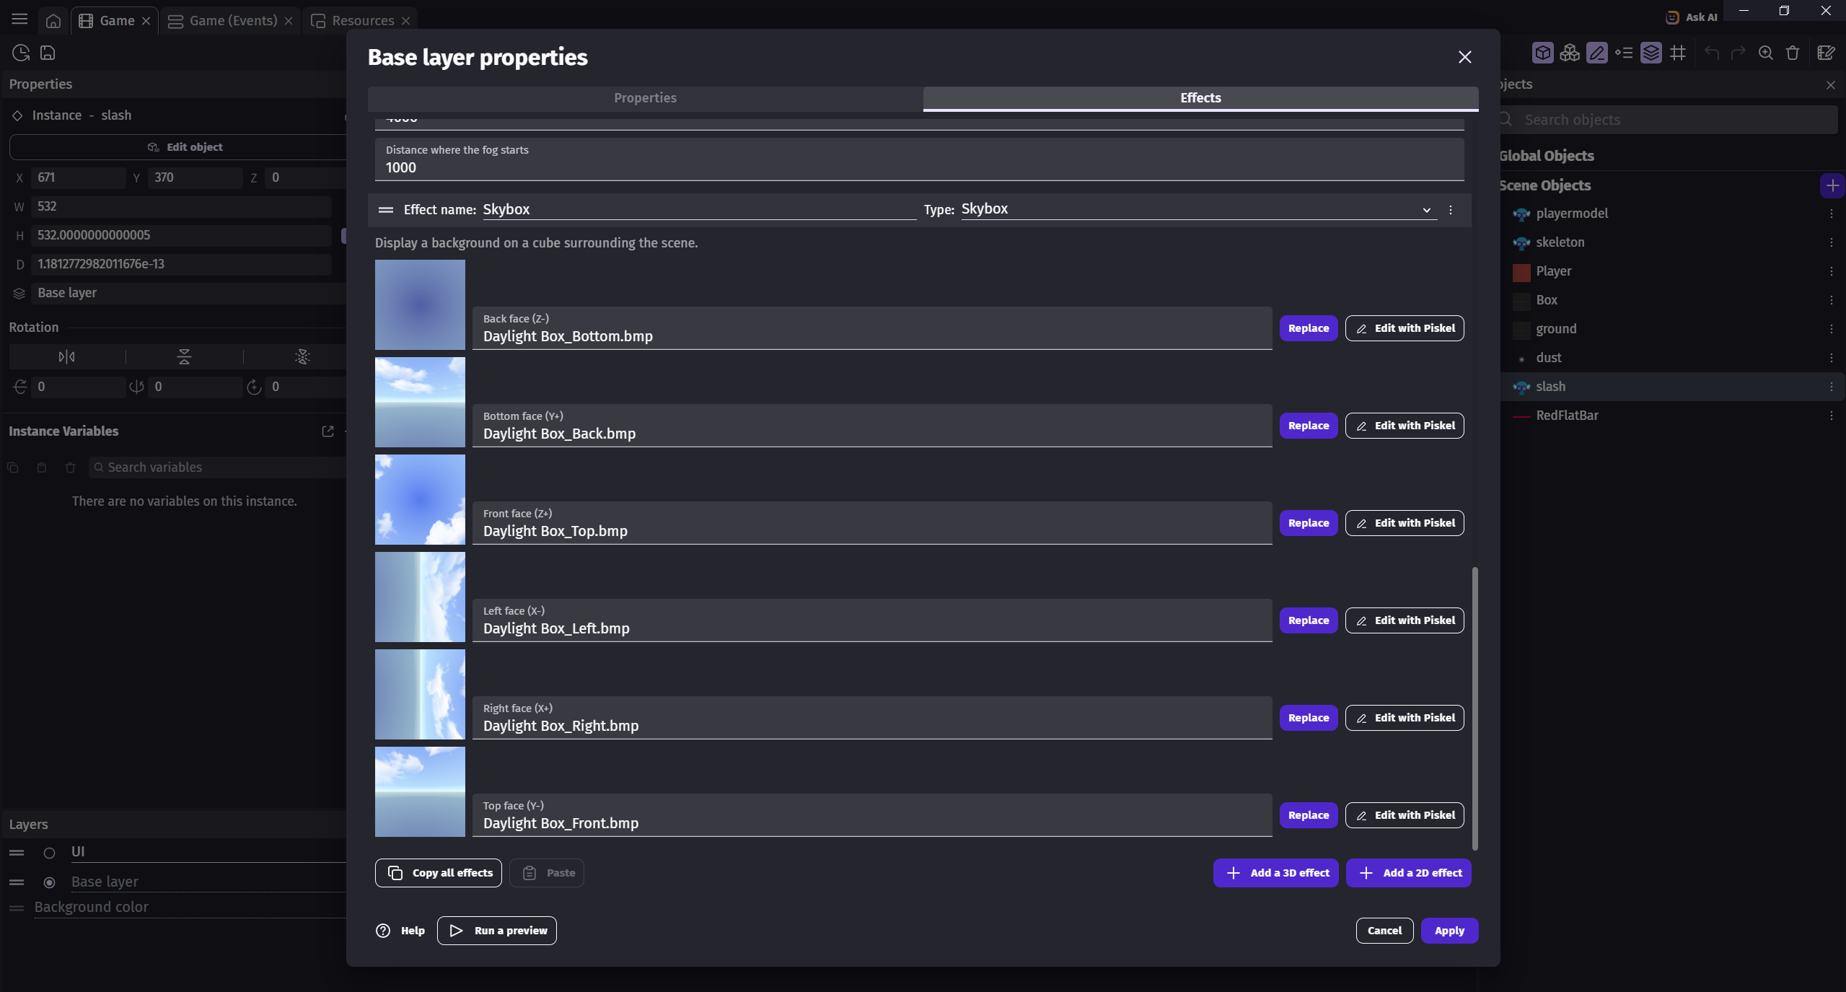Image resolution: width=1846 pixels, height=992 pixels.
Task: Open the Game (Events) tab
Action: [232, 21]
